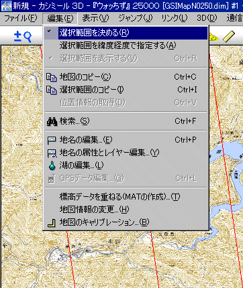Image resolution: width=243 pixels, height=288 pixels.
Task: Open 地図のキャリブレーション...(B)
Action: (x=126, y=222)
